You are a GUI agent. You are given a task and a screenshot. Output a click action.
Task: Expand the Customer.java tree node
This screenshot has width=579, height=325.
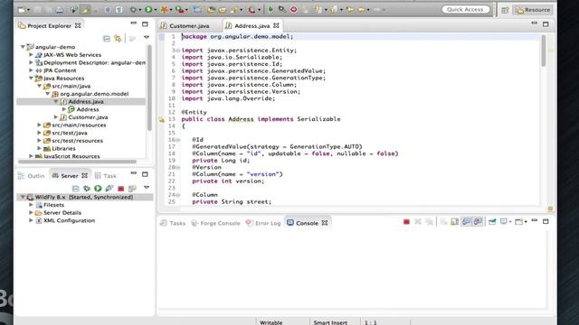(x=56, y=116)
